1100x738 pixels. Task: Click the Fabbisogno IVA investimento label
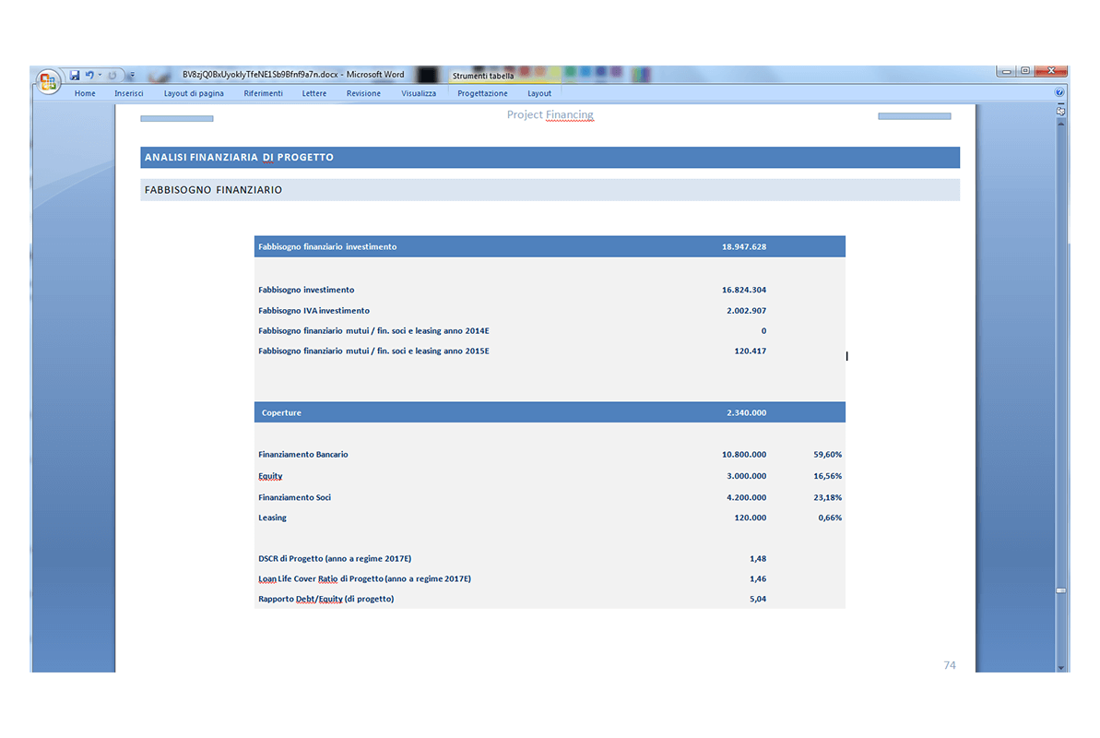tap(313, 310)
